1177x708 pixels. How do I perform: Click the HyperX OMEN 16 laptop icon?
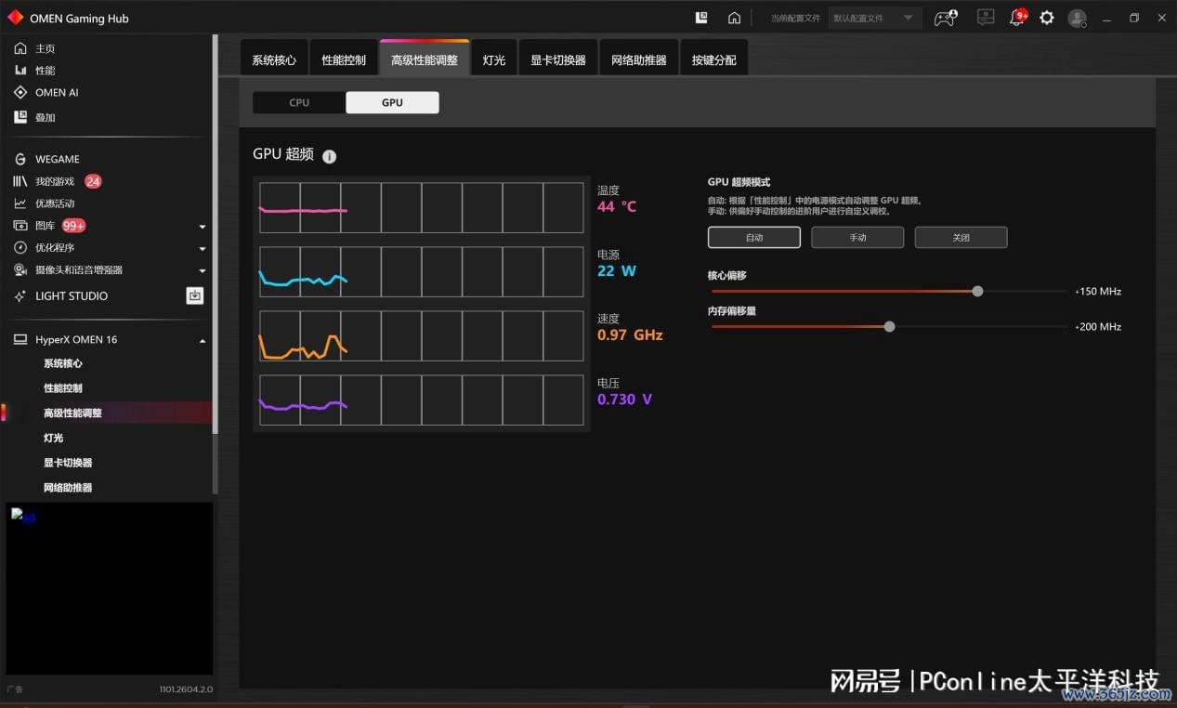pos(20,340)
